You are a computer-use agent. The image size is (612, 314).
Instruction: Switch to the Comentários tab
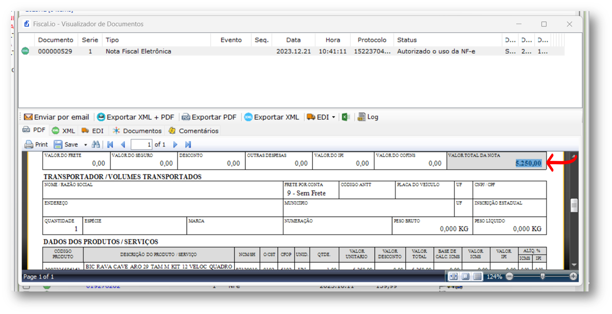click(x=193, y=131)
